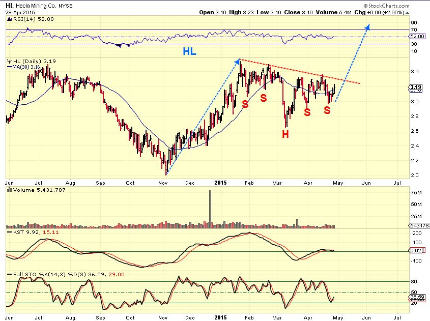The width and height of the screenshot is (430, 321).
Task: Select the bold HL ticker symbol in the header
Action: pyautogui.click(x=10, y=6)
